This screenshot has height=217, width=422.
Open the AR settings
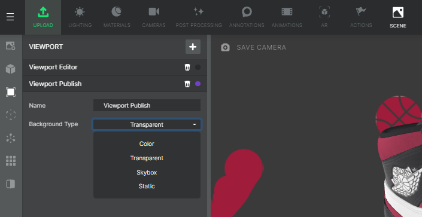click(x=324, y=17)
